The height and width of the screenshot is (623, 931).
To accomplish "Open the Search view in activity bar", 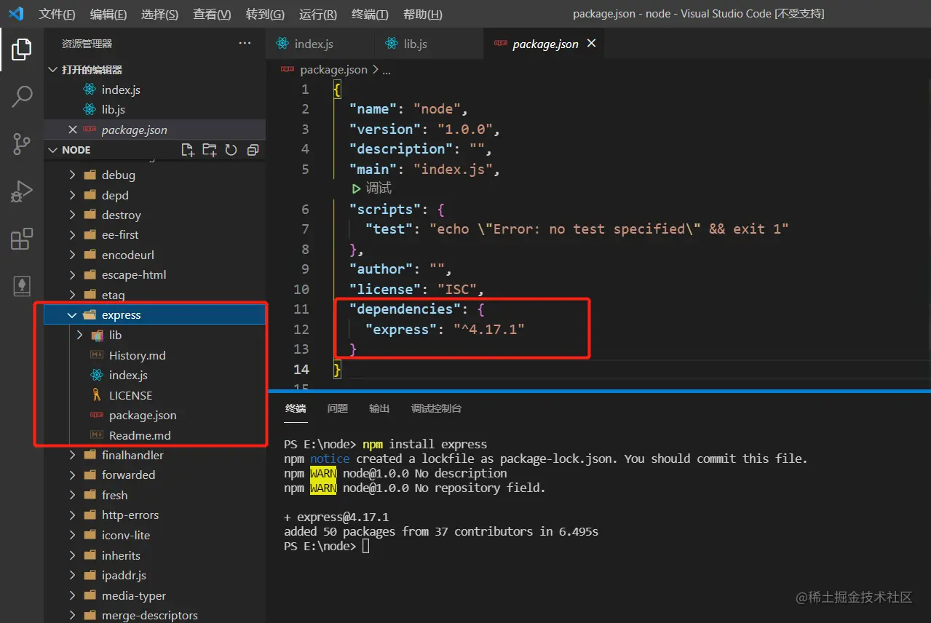I will [22, 96].
